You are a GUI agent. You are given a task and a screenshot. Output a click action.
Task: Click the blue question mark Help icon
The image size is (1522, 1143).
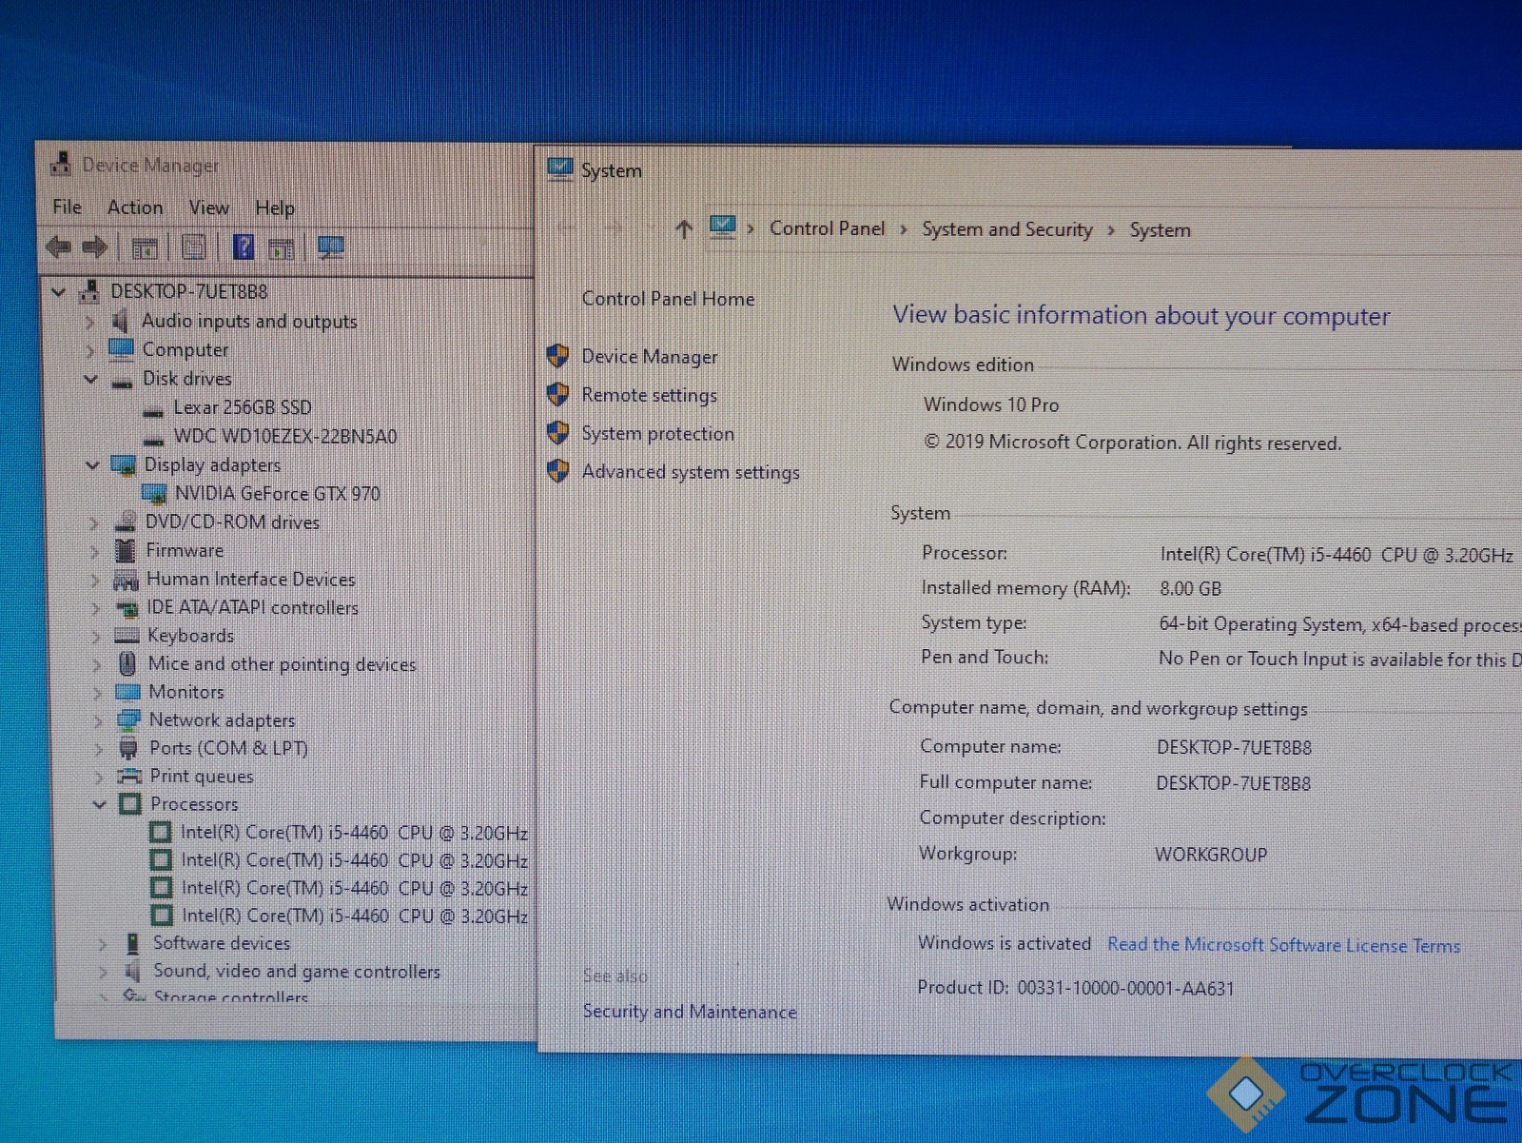tap(244, 248)
